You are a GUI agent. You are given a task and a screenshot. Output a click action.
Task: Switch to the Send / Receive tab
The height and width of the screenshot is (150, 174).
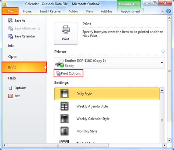tap(50, 11)
